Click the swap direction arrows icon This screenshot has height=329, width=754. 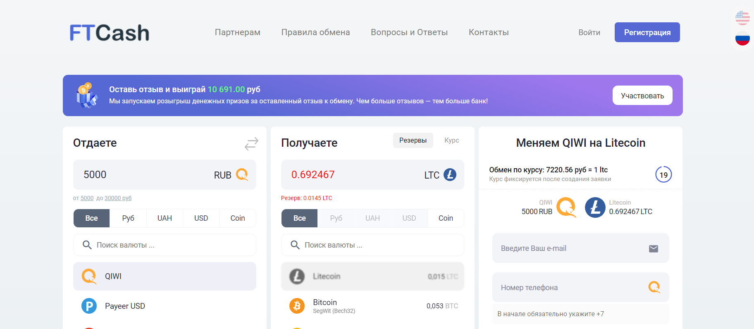pos(251,143)
